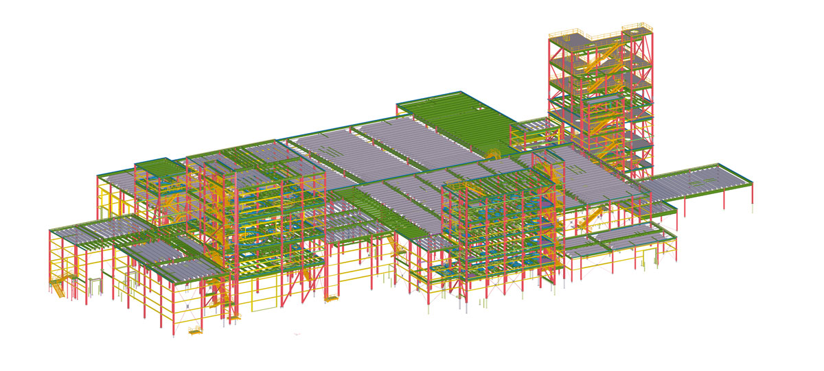Select the low annex roof at lower right
Viewport: 824px width, 371px height.
618,240
